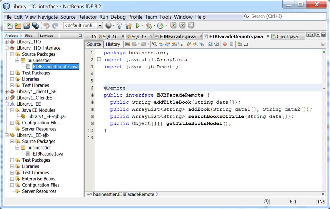The height and width of the screenshot is (209, 330).
Task: Click the Last Edit icon in editor toolbar
Action: [x=128, y=44]
